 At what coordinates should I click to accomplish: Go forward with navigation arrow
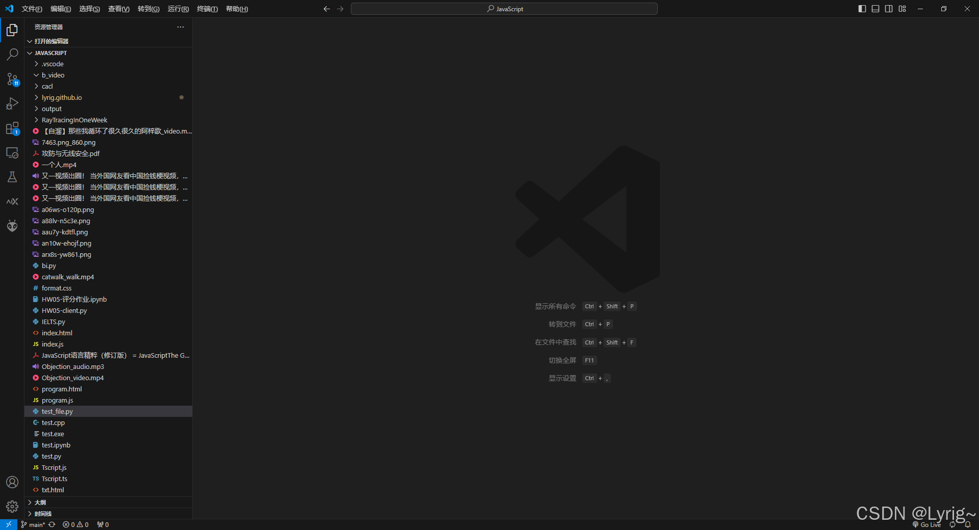click(340, 9)
